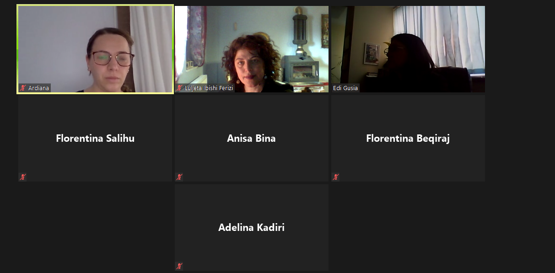Select Ardiana's highlighted video tile

[x=95, y=49]
